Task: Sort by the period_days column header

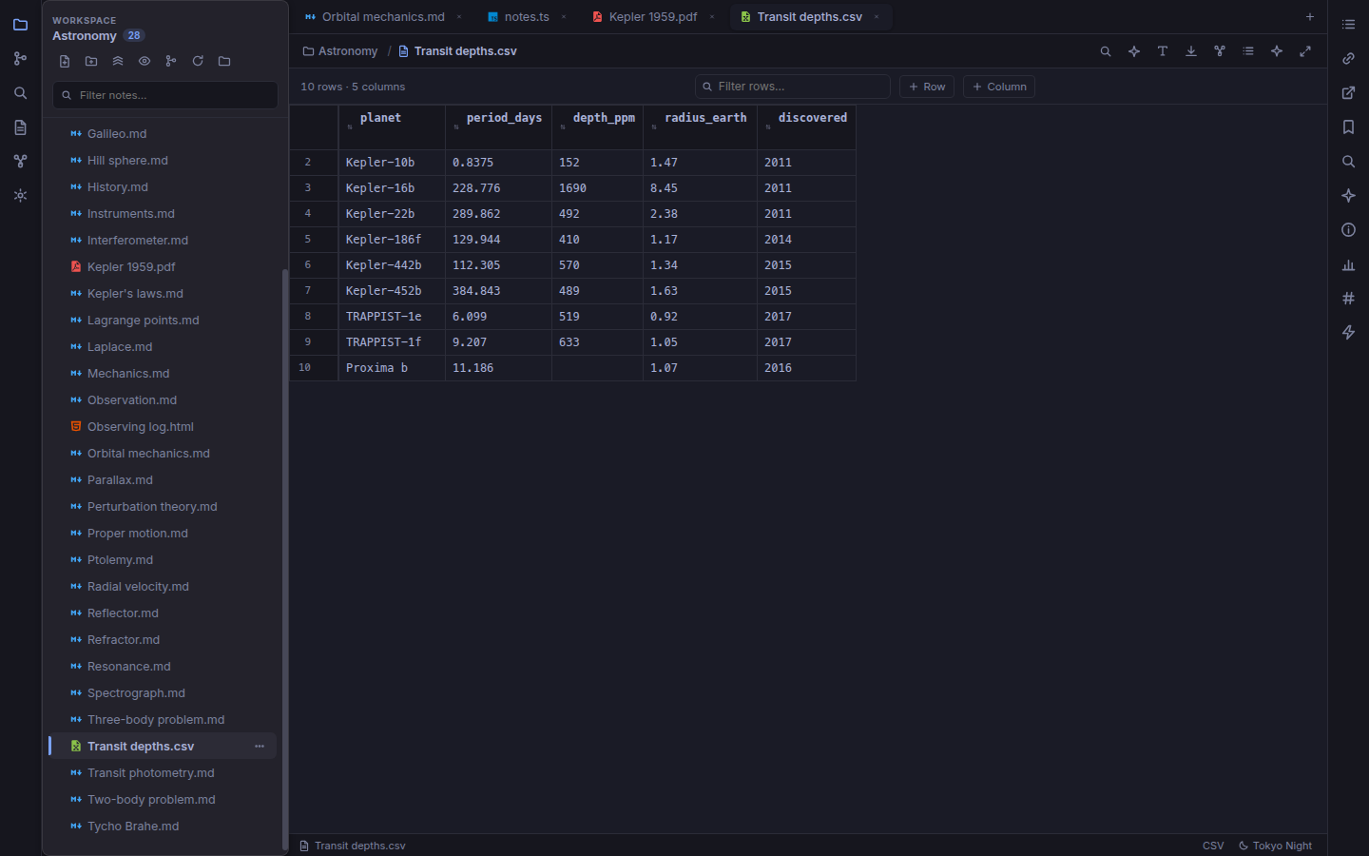Action: click(498, 126)
